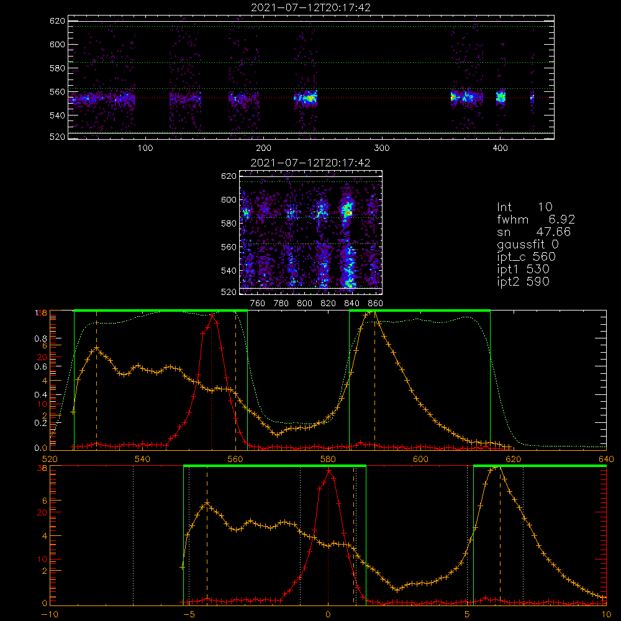Click x-axis label 860 of middle spectrogram
Screen dimensions: 621x621
click(376, 304)
